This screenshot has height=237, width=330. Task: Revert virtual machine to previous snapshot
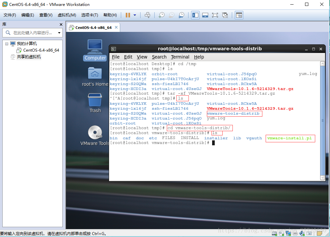tap(171, 15)
